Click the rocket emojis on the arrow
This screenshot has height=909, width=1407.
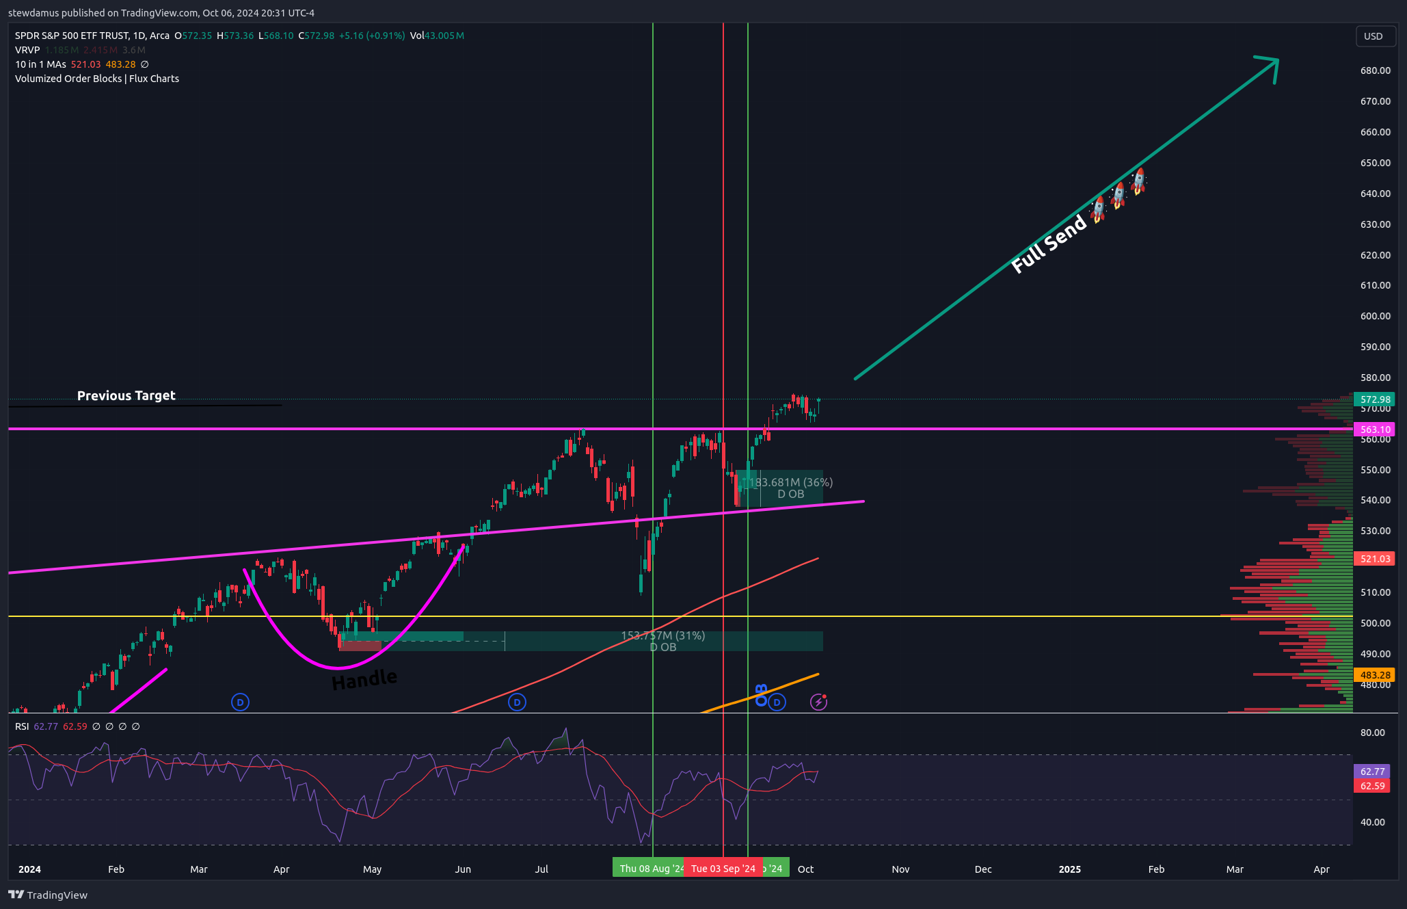[1118, 195]
